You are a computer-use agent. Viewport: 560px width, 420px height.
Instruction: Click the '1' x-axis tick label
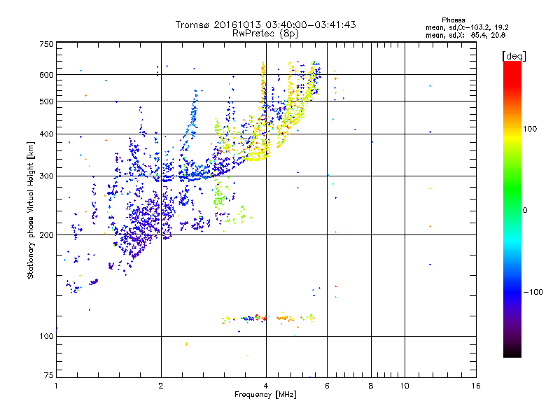pos(56,386)
